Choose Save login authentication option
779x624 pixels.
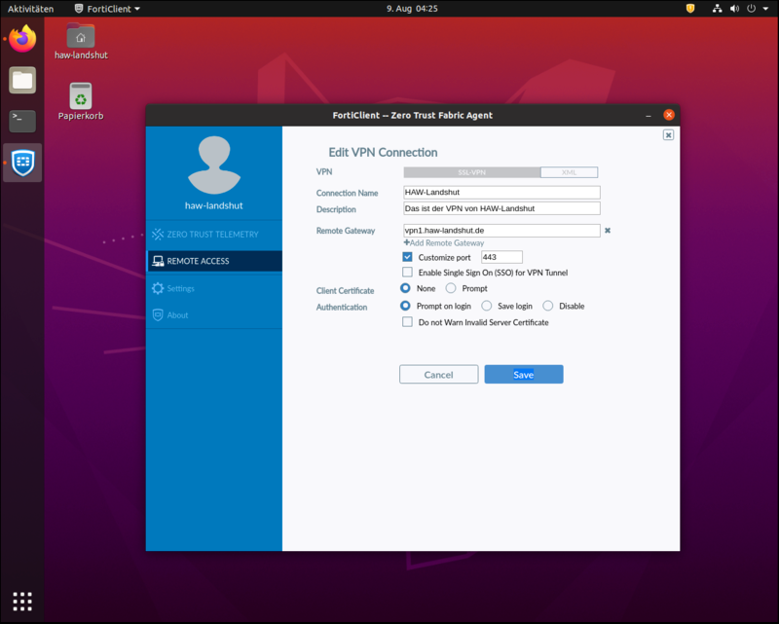pos(487,306)
